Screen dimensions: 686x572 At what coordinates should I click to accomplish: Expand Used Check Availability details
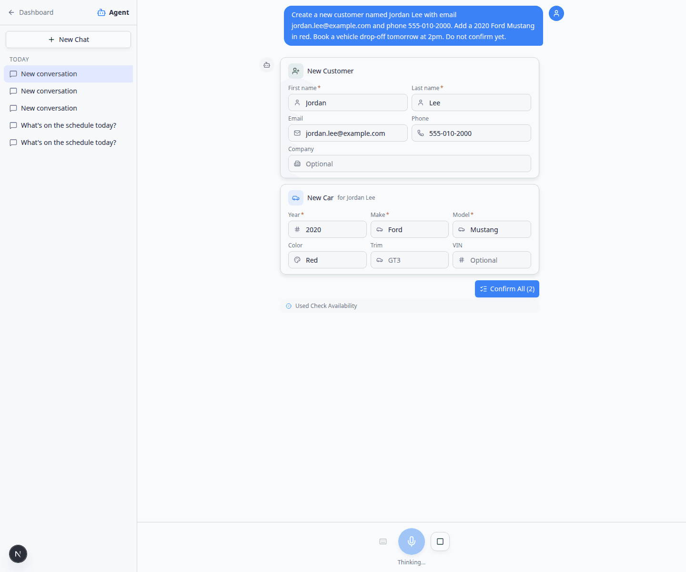click(x=410, y=306)
